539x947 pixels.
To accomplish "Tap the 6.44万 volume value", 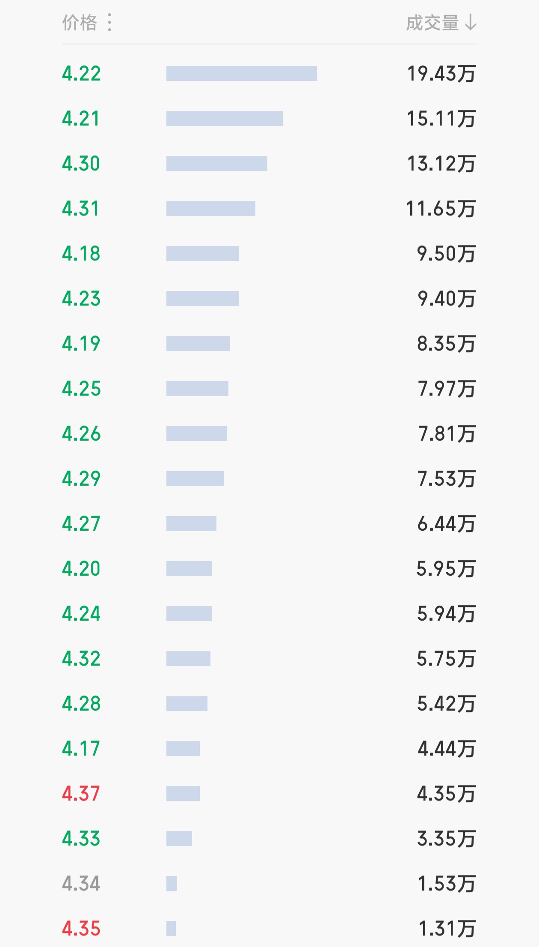I will click(447, 523).
